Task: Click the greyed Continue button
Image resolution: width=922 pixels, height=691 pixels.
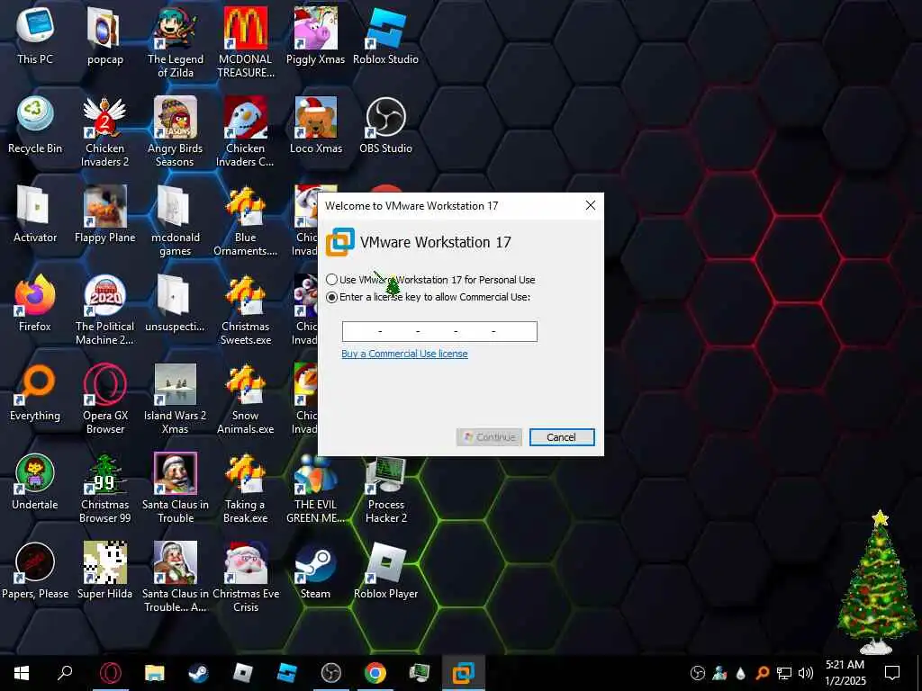Action: tap(489, 437)
